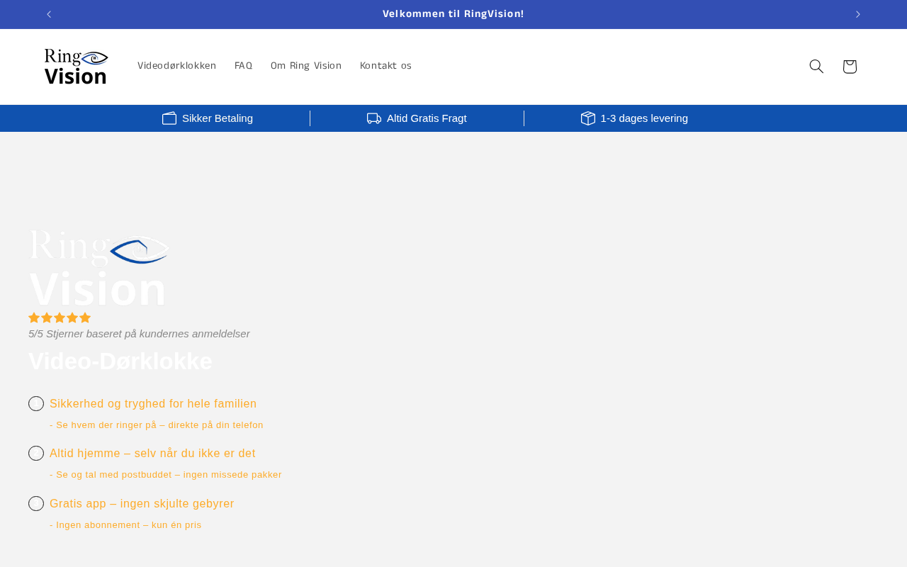Click the Altid Gratis Fragt text
907x567 pixels.
tap(427, 118)
